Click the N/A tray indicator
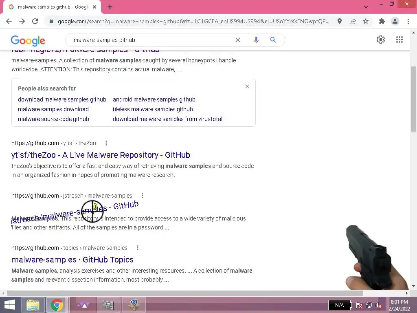The height and width of the screenshot is (313, 417). click(x=340, y=305)
